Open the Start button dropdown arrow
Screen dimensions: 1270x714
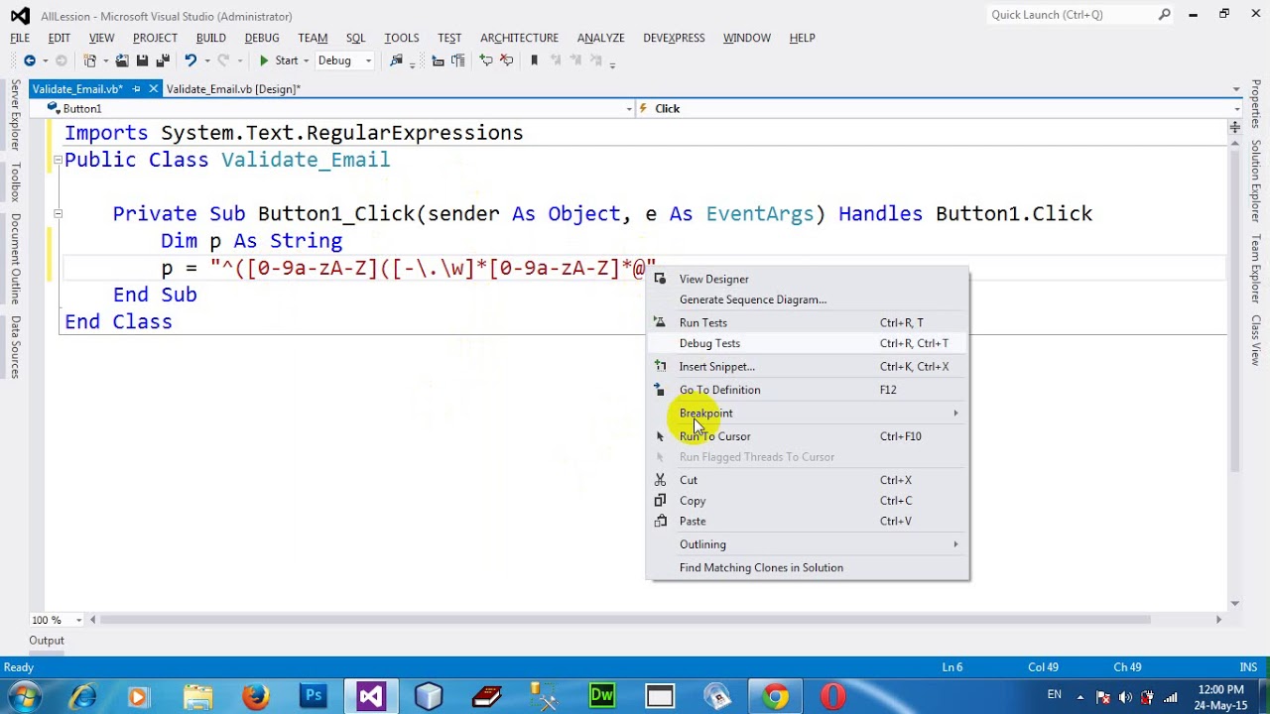306,60
